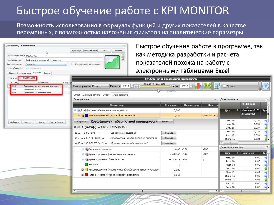Click the blue color swatch in highlighted row
The height and width of the screenshot is (205, 274).
pyautogui.click(x=86, y=115)
